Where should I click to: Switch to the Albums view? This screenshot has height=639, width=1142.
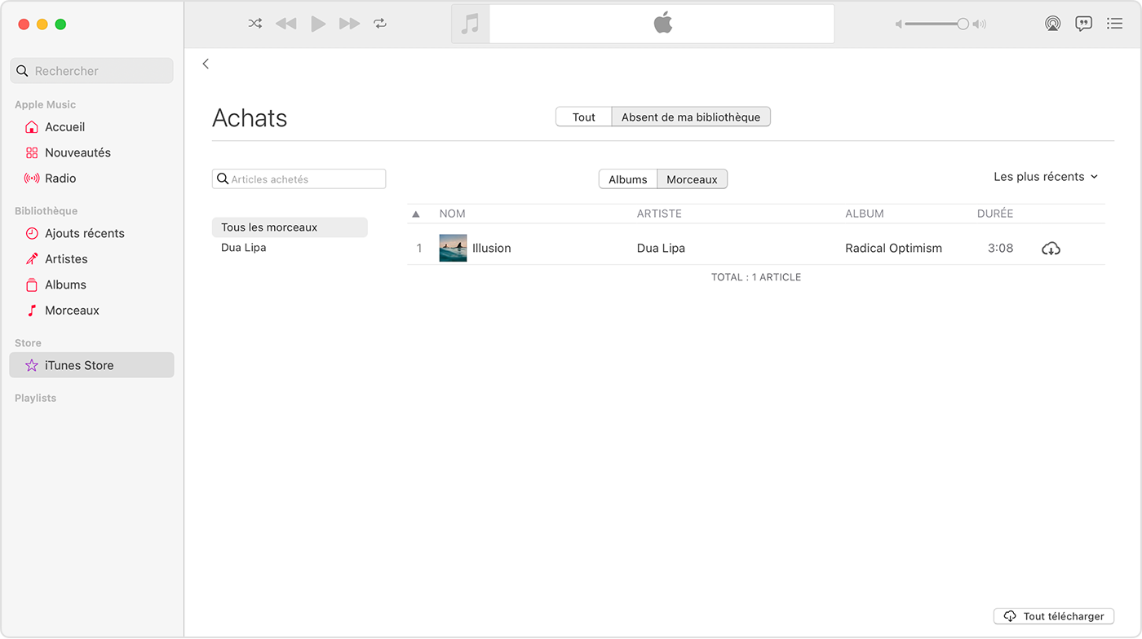(x=628, y=178)
